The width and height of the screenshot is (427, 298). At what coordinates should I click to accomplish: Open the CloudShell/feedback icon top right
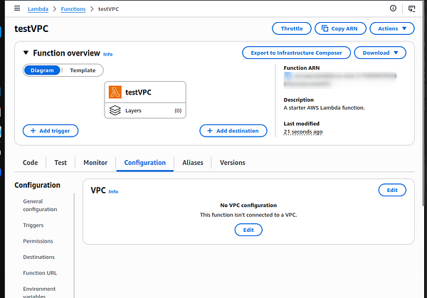[x=411, y=9]
